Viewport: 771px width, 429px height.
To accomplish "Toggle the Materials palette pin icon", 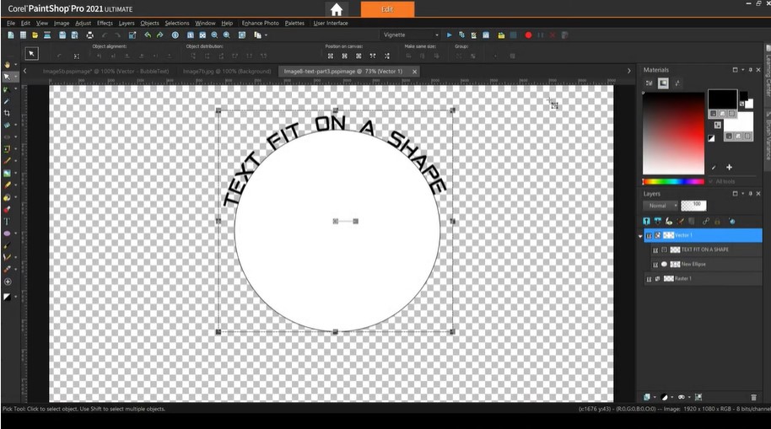I will click(x=751, y=70).
